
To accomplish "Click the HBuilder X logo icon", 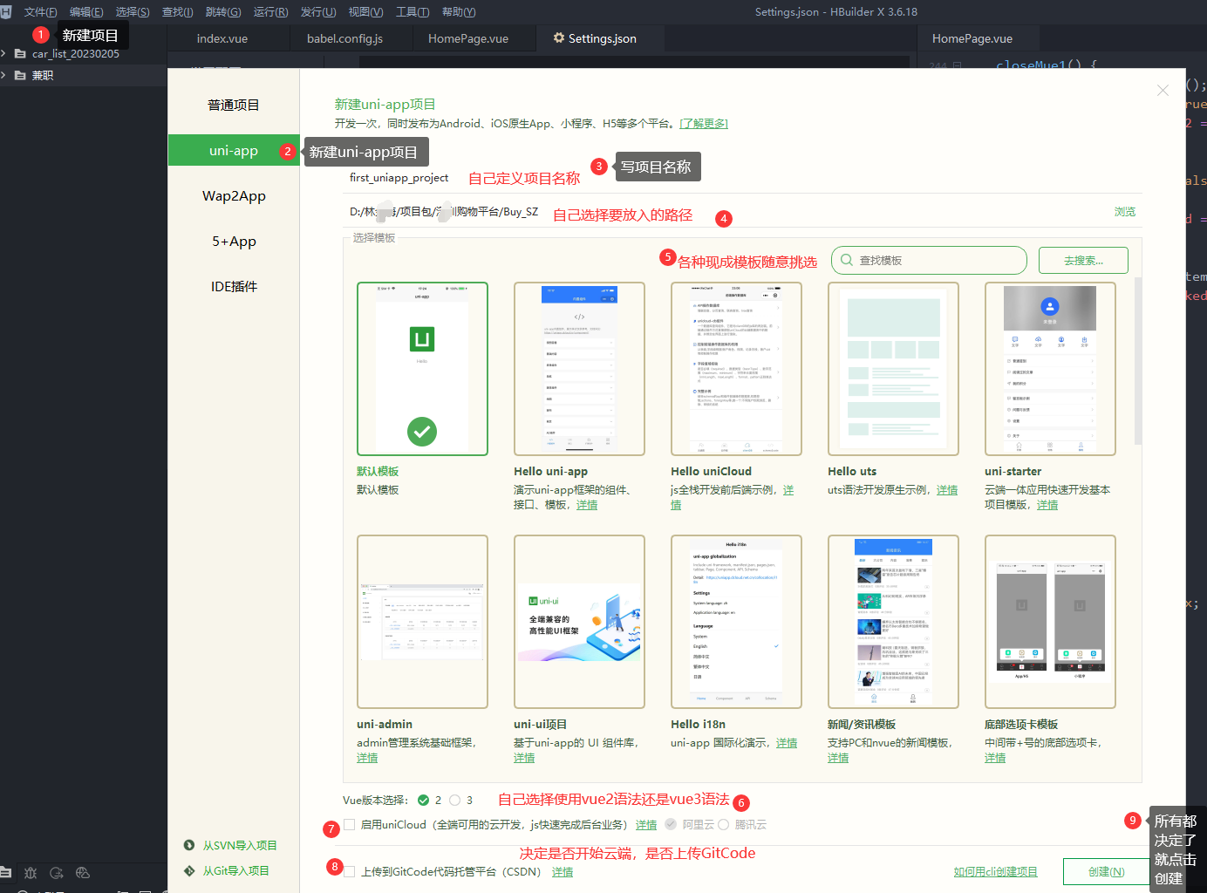I will pos(6,11).
